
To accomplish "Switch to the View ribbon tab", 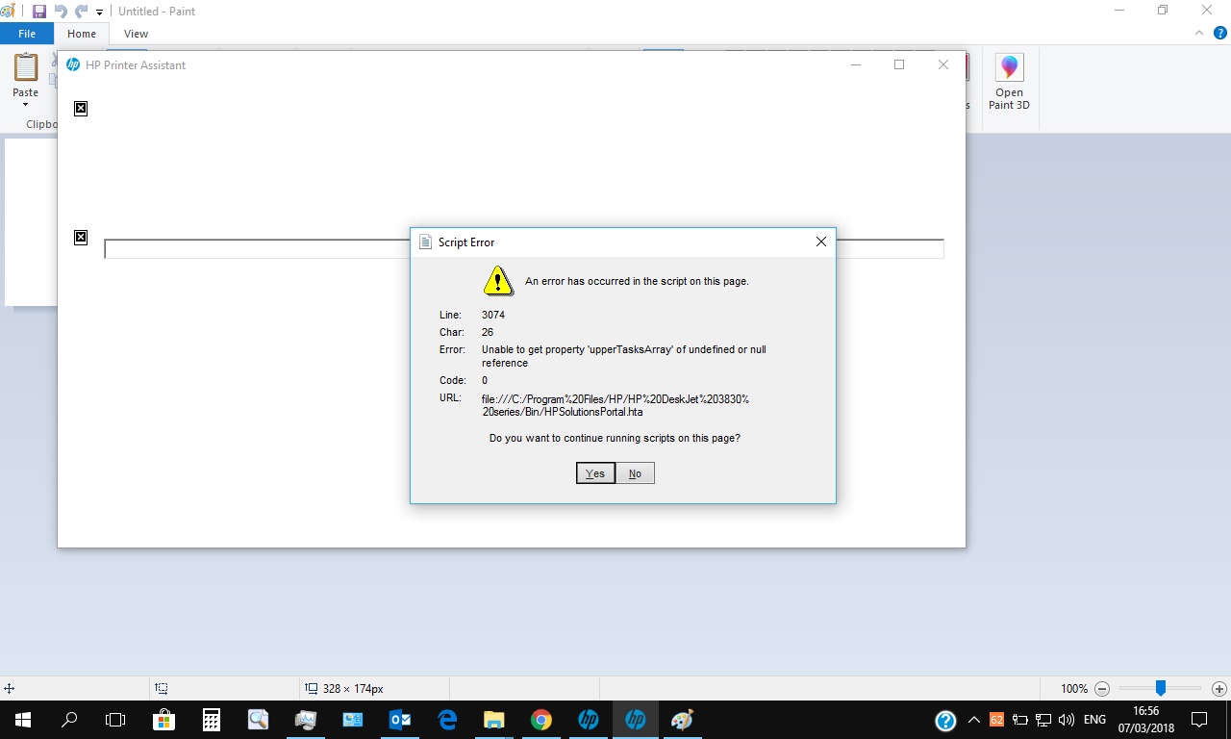I will (136, 34).
